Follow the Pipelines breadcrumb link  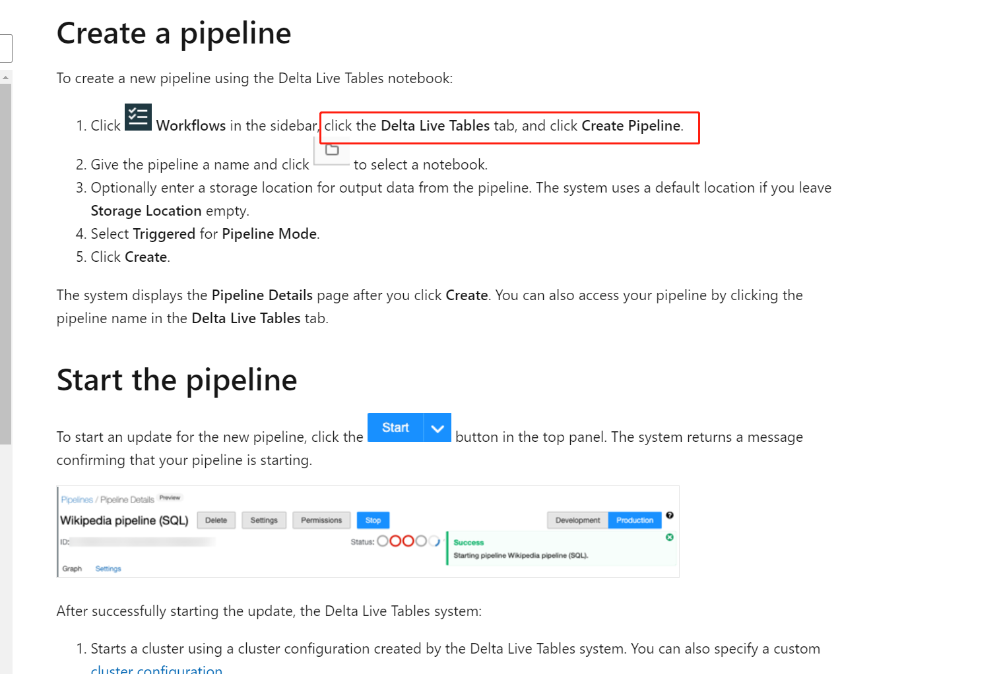pos(77,499)
